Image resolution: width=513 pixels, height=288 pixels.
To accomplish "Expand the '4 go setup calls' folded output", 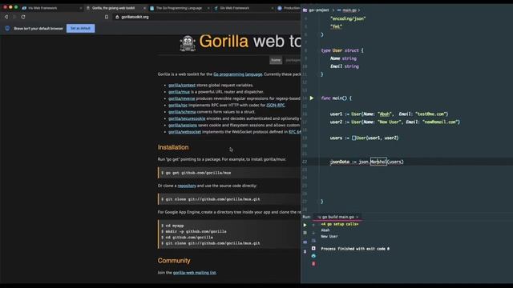I will (340, 224).
